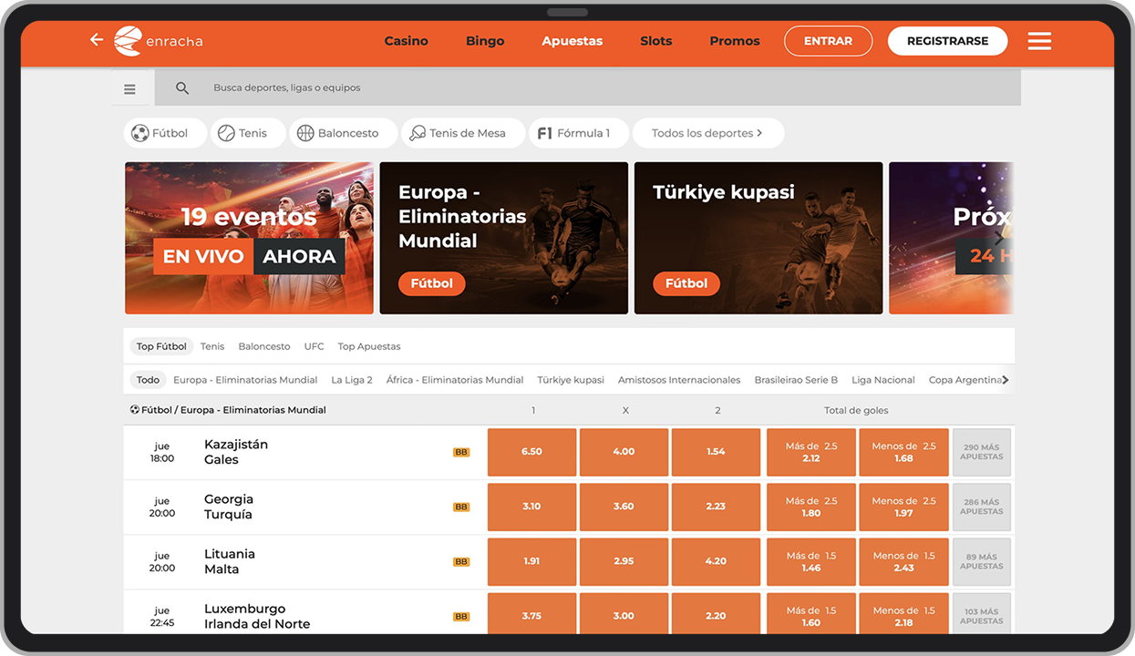Focus the search field for deportes, ligas o equipos
1135x656 pixels.
coord(587,88)
